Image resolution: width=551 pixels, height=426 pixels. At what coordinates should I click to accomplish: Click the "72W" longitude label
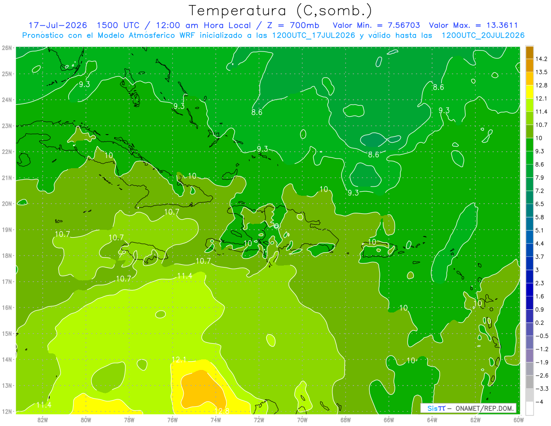[x=259, y=420]
